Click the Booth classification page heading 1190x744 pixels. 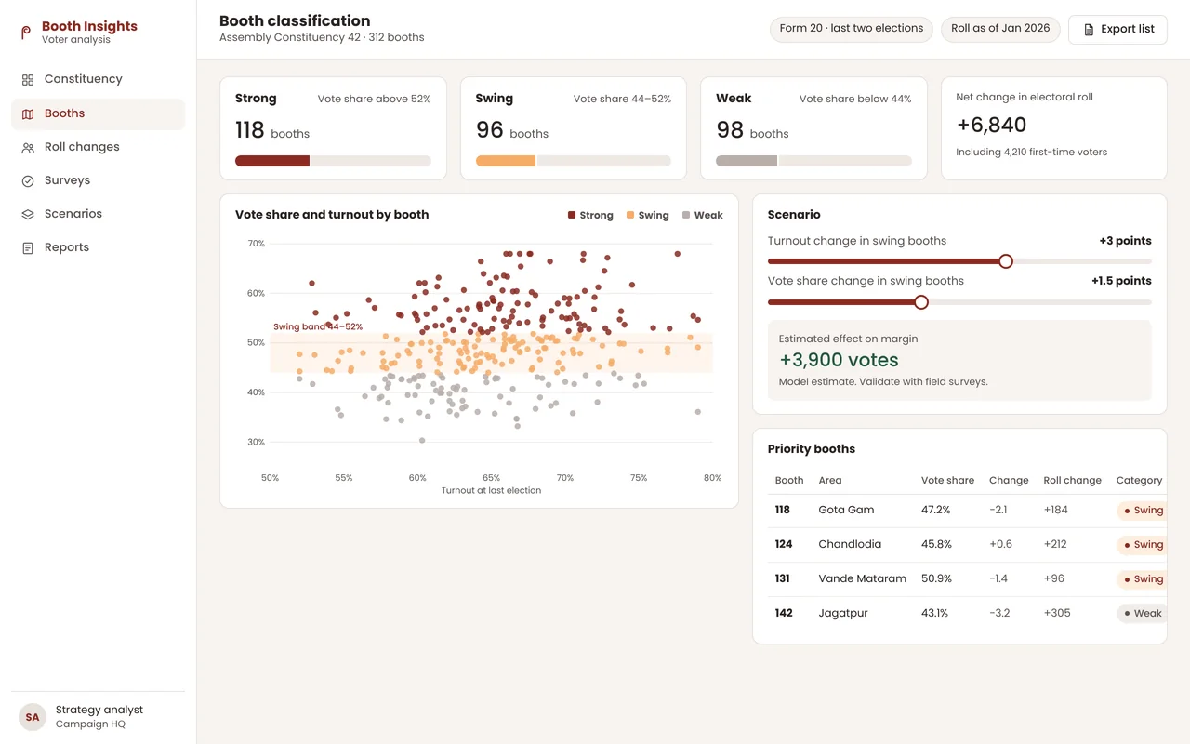295,20
